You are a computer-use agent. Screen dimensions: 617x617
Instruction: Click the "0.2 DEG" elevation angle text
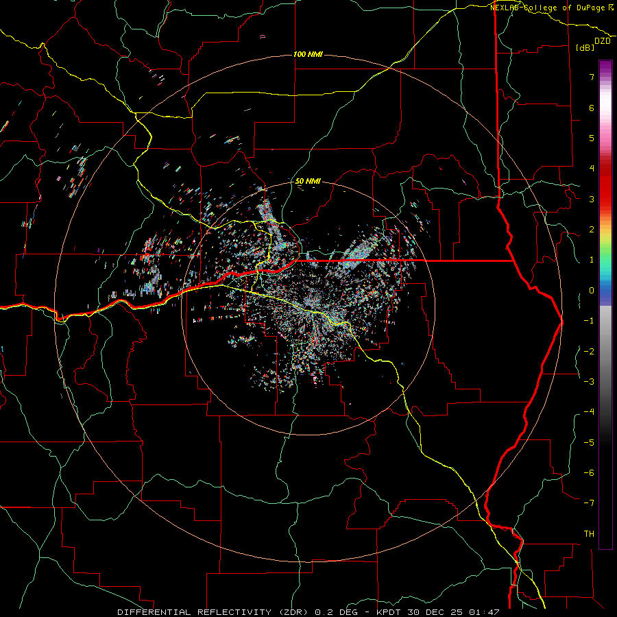point(336,612)
